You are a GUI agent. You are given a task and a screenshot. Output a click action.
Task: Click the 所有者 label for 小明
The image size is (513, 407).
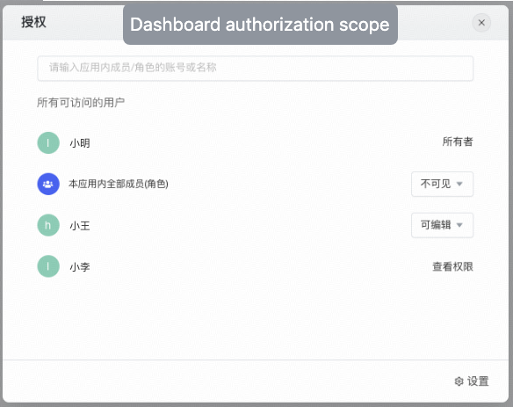point(458,142)
